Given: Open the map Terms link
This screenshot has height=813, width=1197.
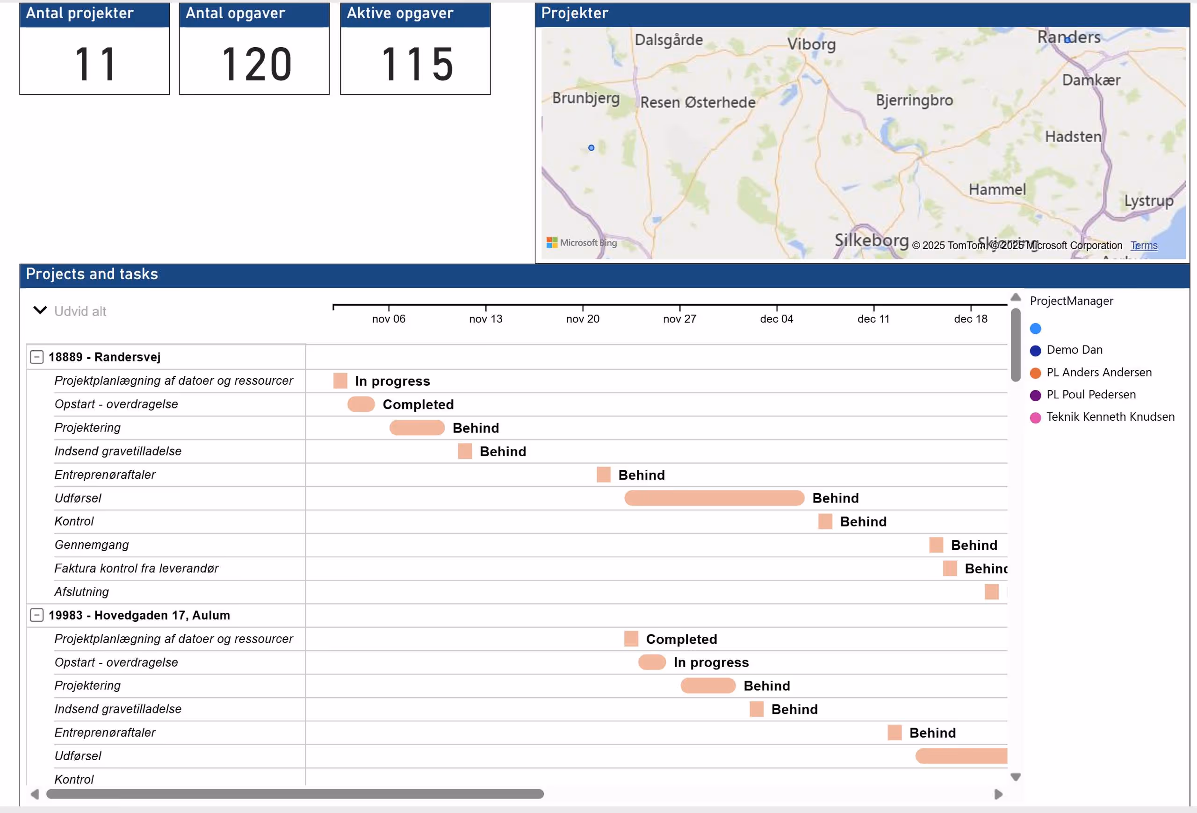Looking at the screenshot, I should pos(1143,245).
